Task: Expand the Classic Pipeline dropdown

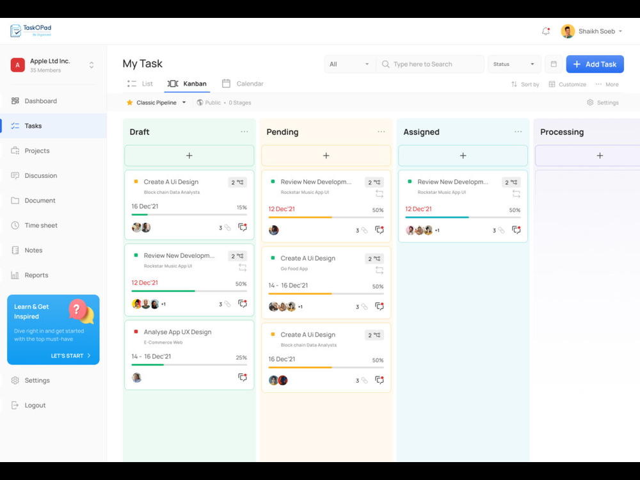Action: [x=184, y=102]
